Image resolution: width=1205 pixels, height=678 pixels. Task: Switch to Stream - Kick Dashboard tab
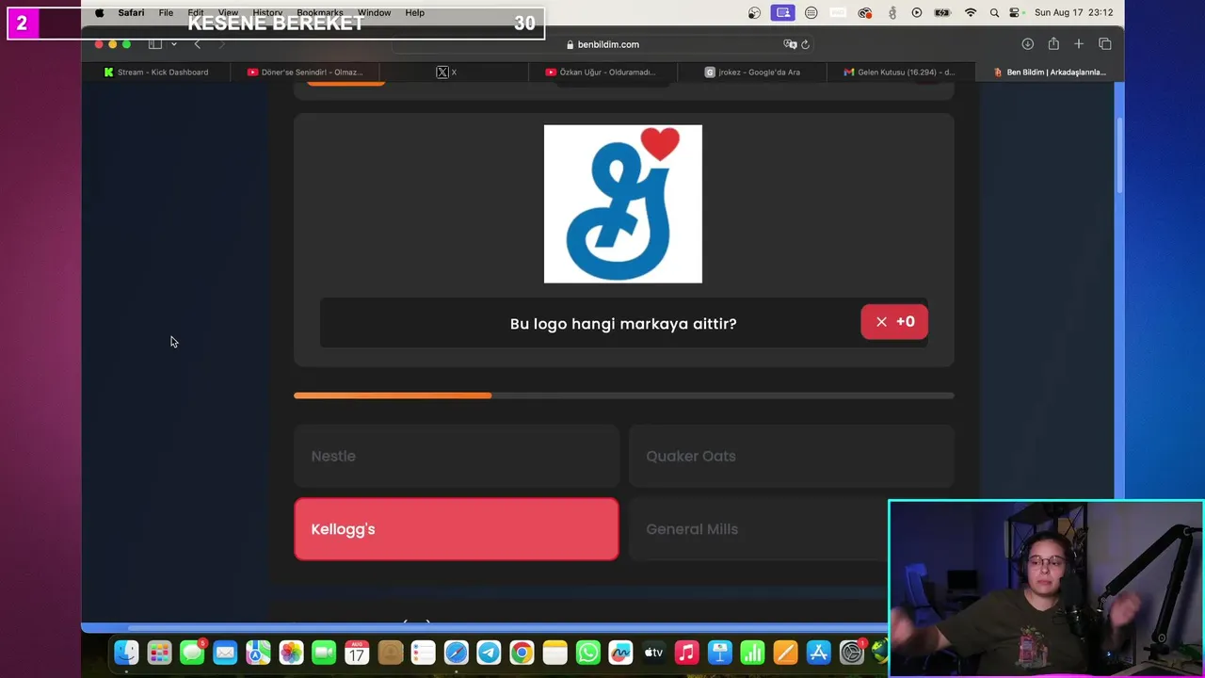click(156, 72)
